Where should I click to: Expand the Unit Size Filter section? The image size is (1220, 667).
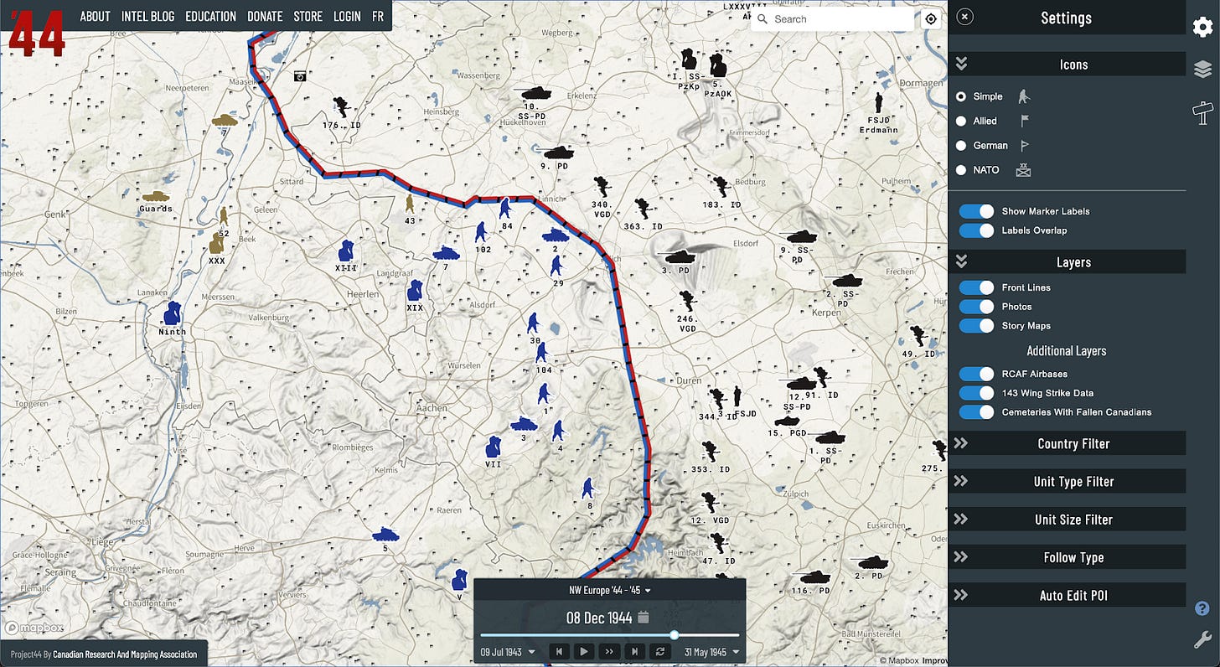1067,520
